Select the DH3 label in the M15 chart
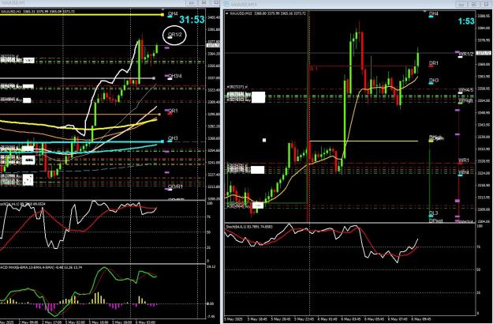 pyautogui.click(x=434, y=81)
